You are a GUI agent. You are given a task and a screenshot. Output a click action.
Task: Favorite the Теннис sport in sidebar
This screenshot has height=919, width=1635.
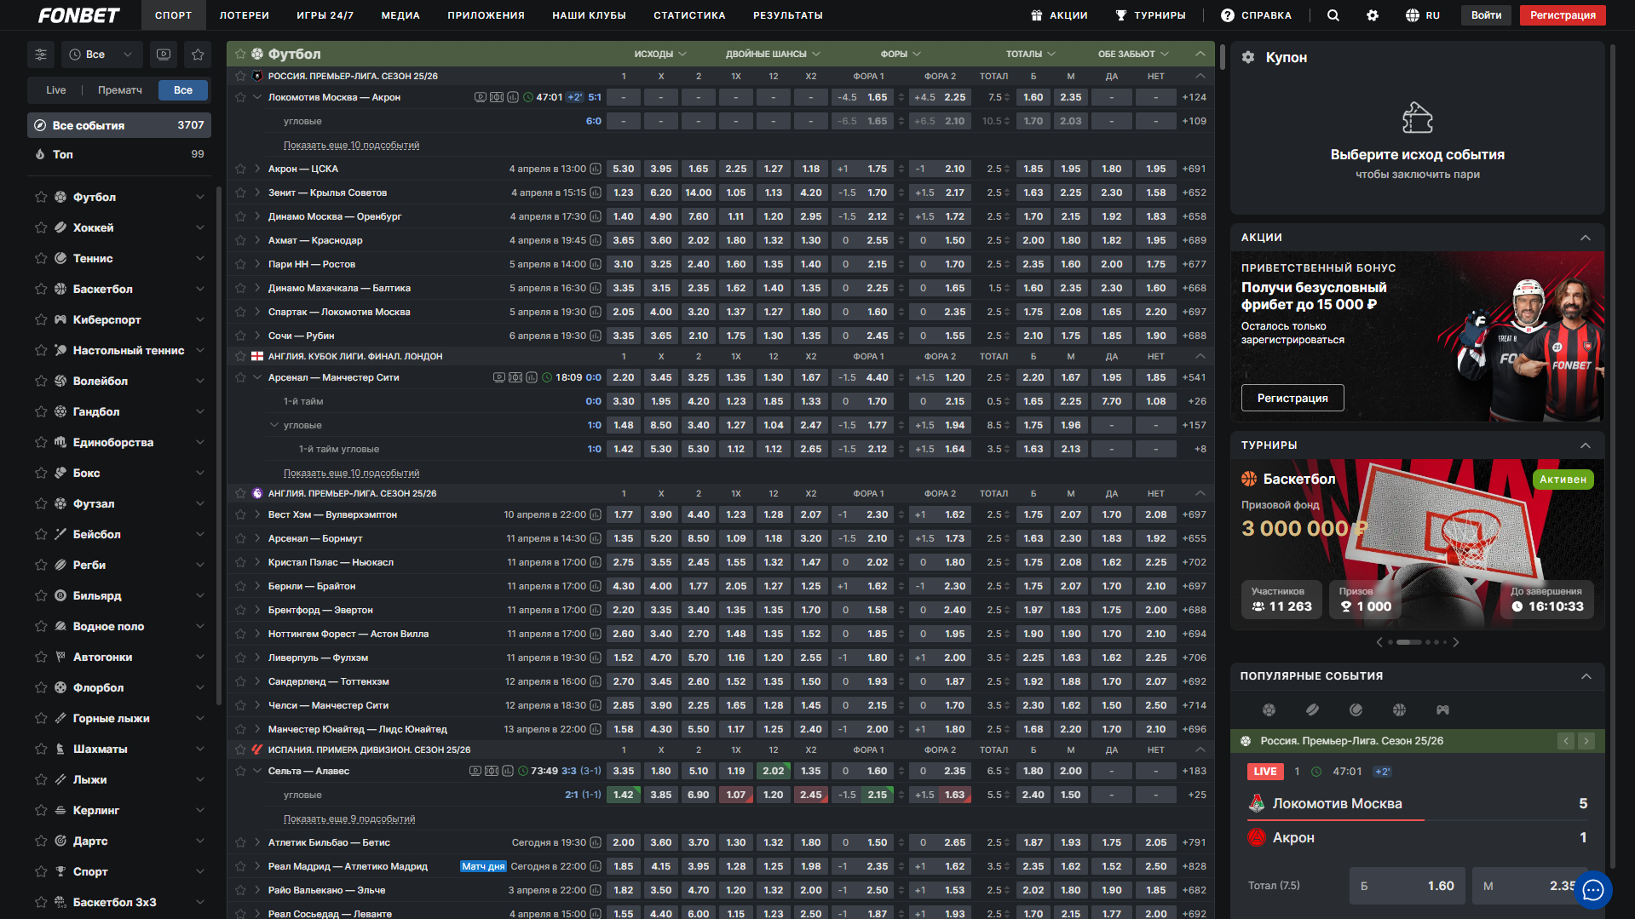(x=41, y=258)
